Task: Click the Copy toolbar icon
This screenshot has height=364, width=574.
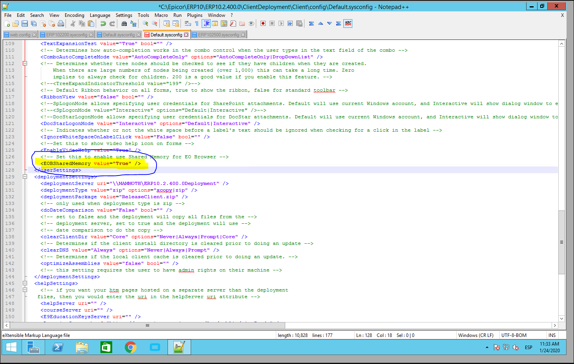Action: coord(82,24)
